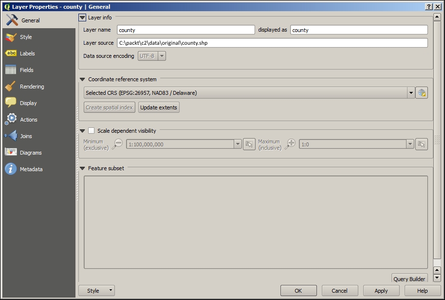Open the Metadata section
This screenshot has width=445, height=300.
pyautogui.click(x=29, y=169)
